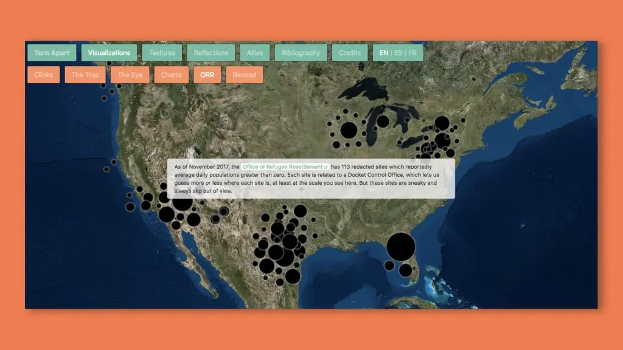623x350 pixels.
Task: Follow the Office of Refugee Resettlement link
Action: [x=283, y=166]
